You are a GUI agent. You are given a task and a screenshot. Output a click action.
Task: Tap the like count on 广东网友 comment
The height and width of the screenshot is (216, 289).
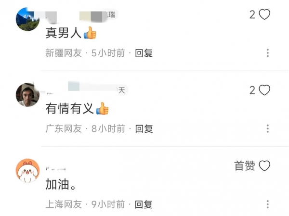252,90
